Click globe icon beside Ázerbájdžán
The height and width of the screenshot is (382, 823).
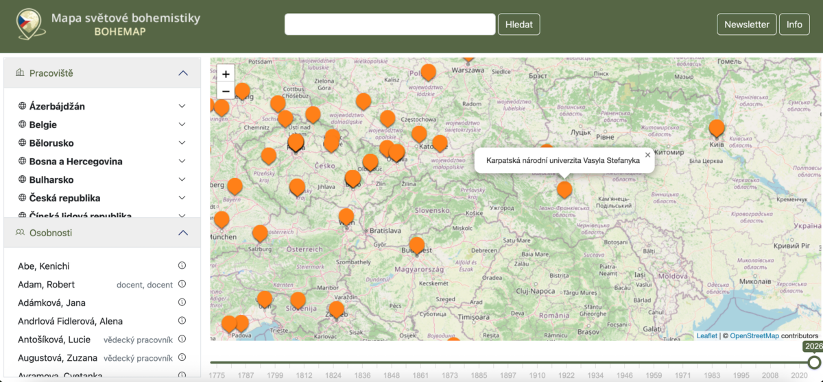point(22,106)
